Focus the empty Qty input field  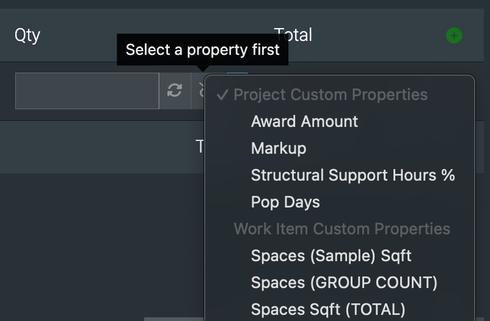(x=87, y=91)
